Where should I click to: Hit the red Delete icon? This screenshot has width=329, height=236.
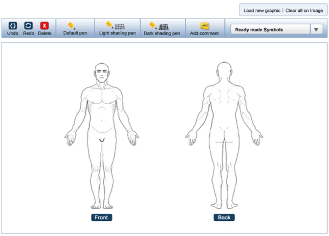[x=44, y=26]
